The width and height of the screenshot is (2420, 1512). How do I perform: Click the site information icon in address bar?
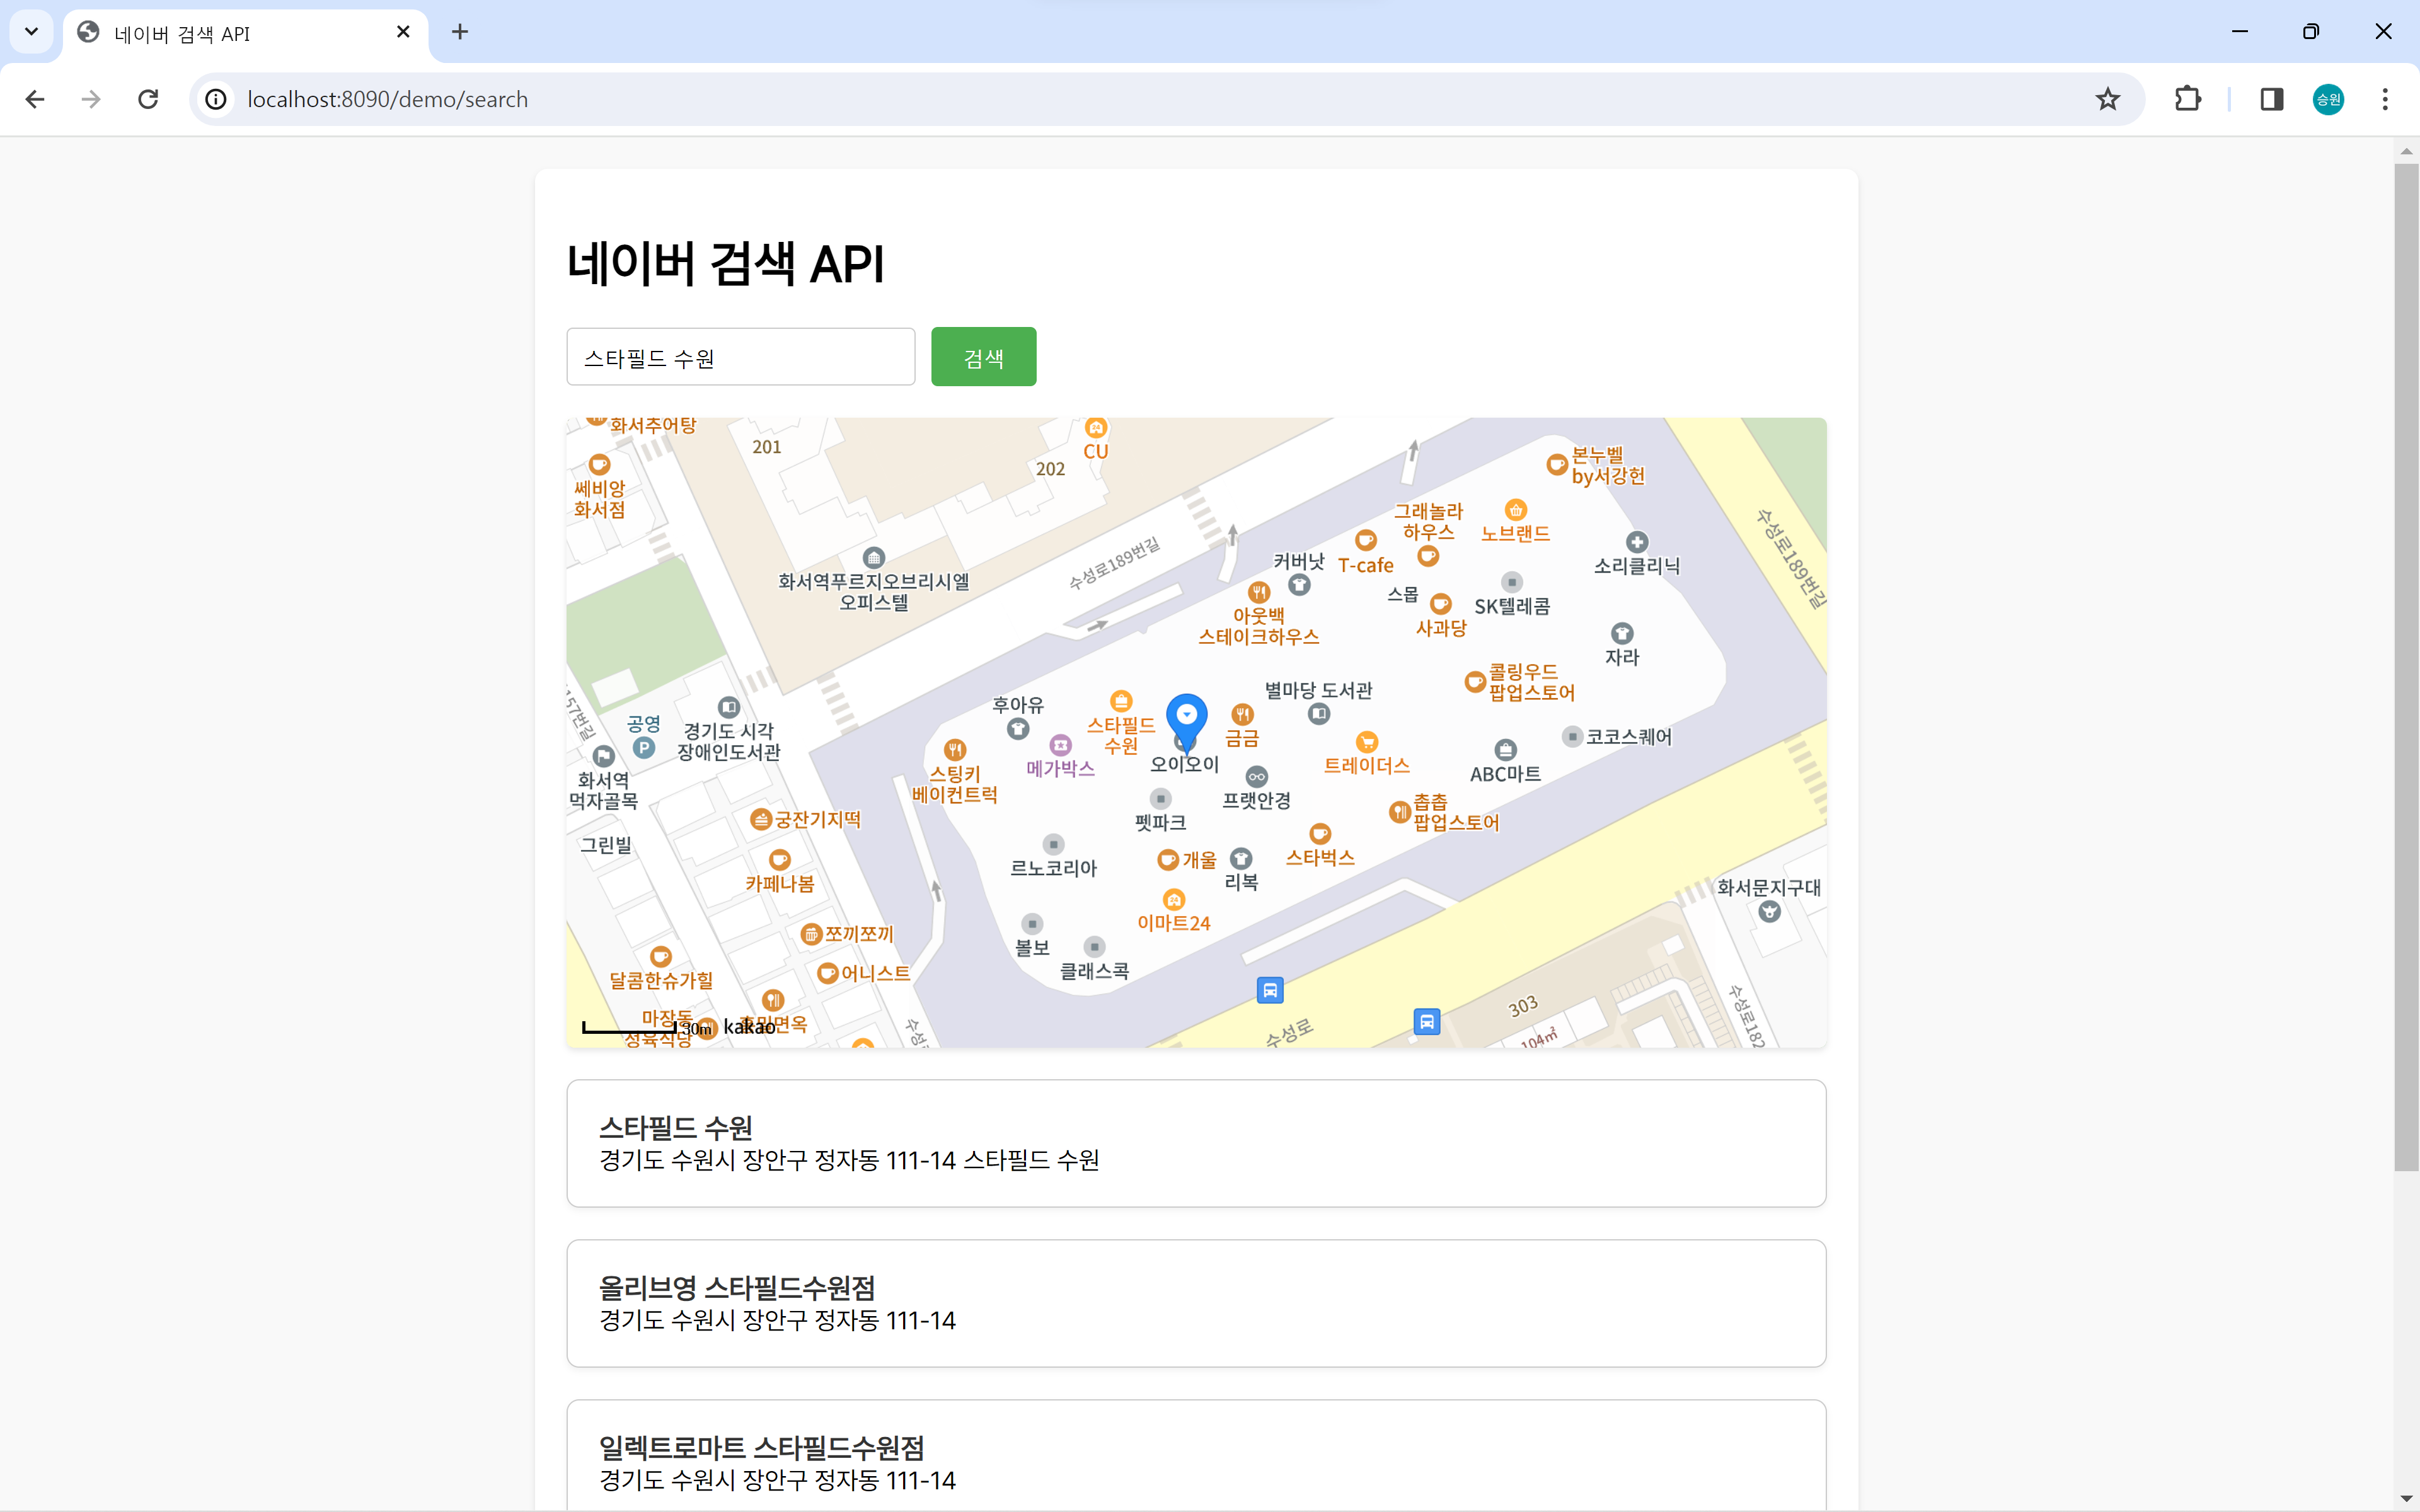[216, 99]
